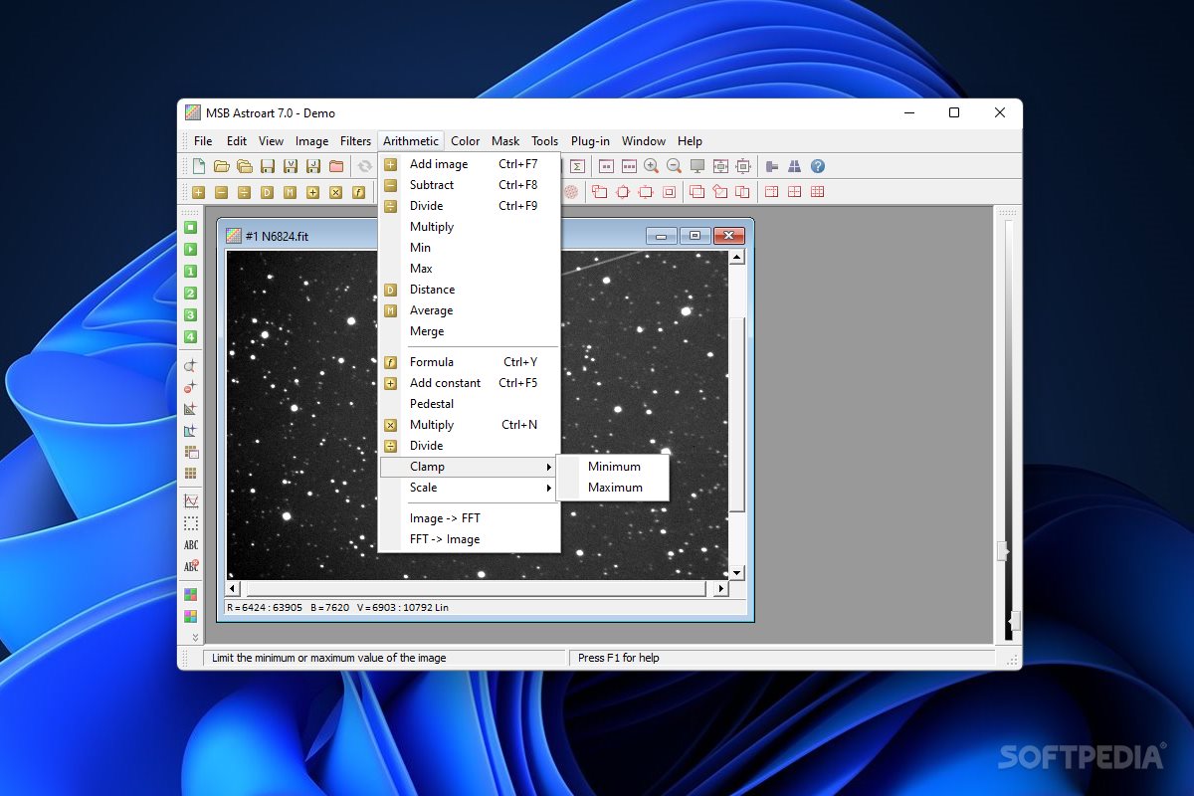Image resolution: width=1194 pixels, height=796 pixels.
Task: Click the golden X (Multiply) toolbar button
Action: (x=335, y=192)
